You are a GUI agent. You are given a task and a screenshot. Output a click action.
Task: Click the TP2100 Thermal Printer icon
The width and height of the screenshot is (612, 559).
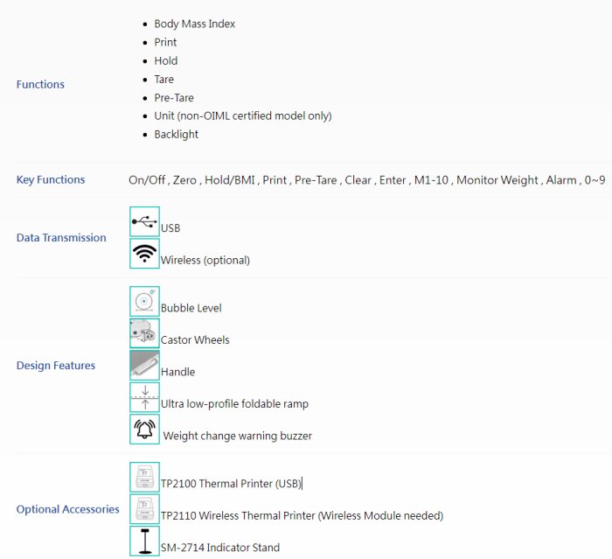click(x=144, y=478)
